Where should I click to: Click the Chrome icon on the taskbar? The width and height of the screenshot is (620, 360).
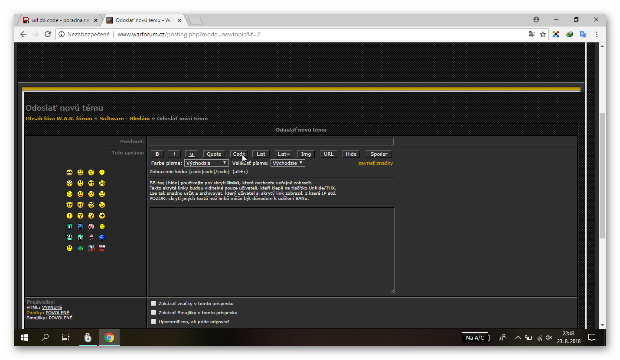(109, 337)
